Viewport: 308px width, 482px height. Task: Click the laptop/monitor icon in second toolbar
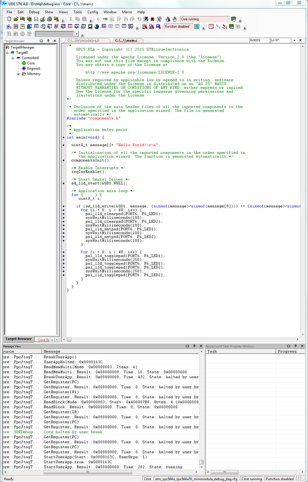(90, 27)
